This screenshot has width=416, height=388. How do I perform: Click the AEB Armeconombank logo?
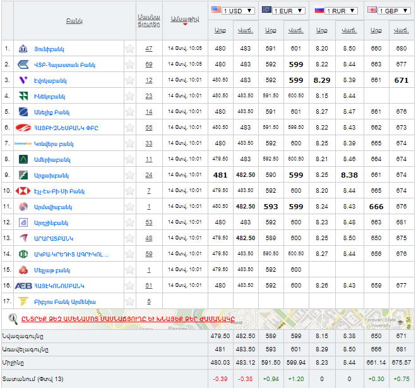[23, 286]
